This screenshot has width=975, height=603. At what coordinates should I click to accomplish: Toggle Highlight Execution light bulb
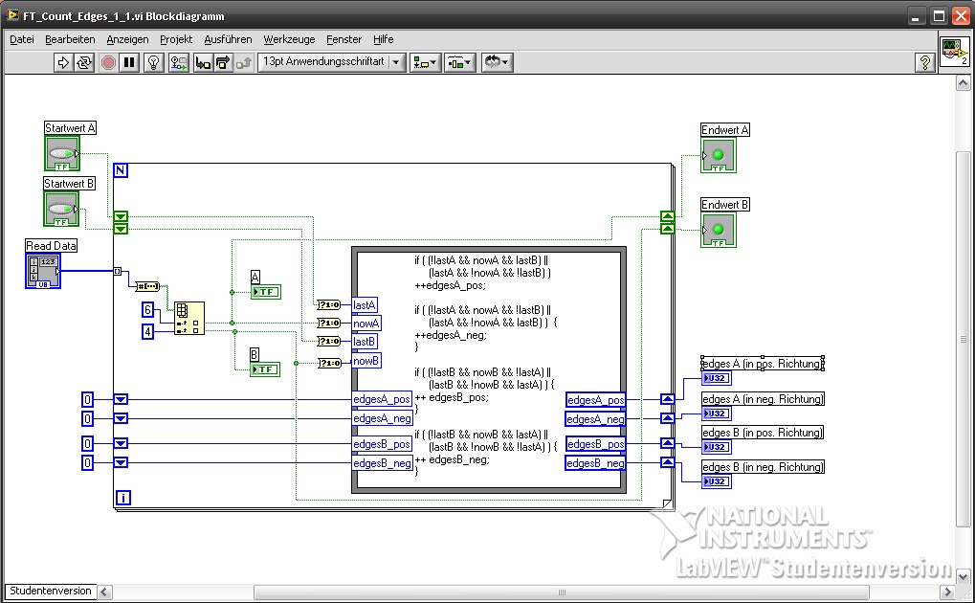pos(152,62)
